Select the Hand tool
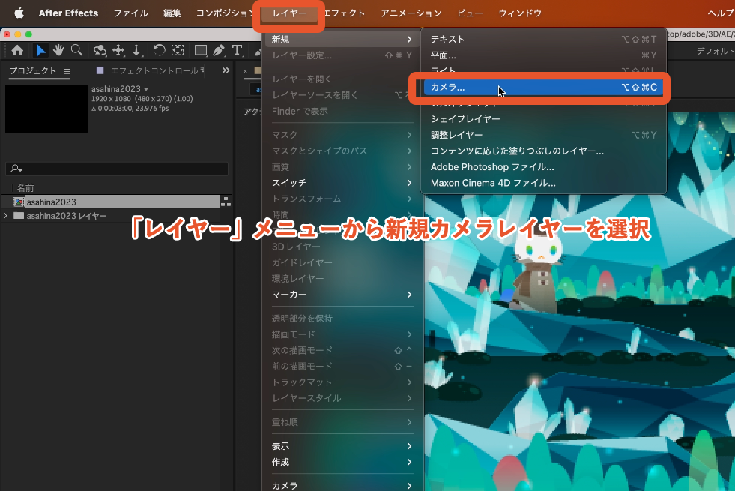Image resolution: width=735 pixels, height=491 pixels. [58, 50]
